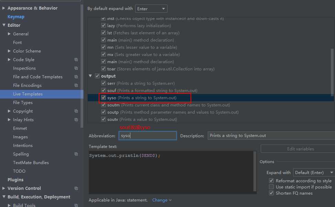Disable the souf template checkbox
The height and width of the screenshot is (207, 335).
104,90
